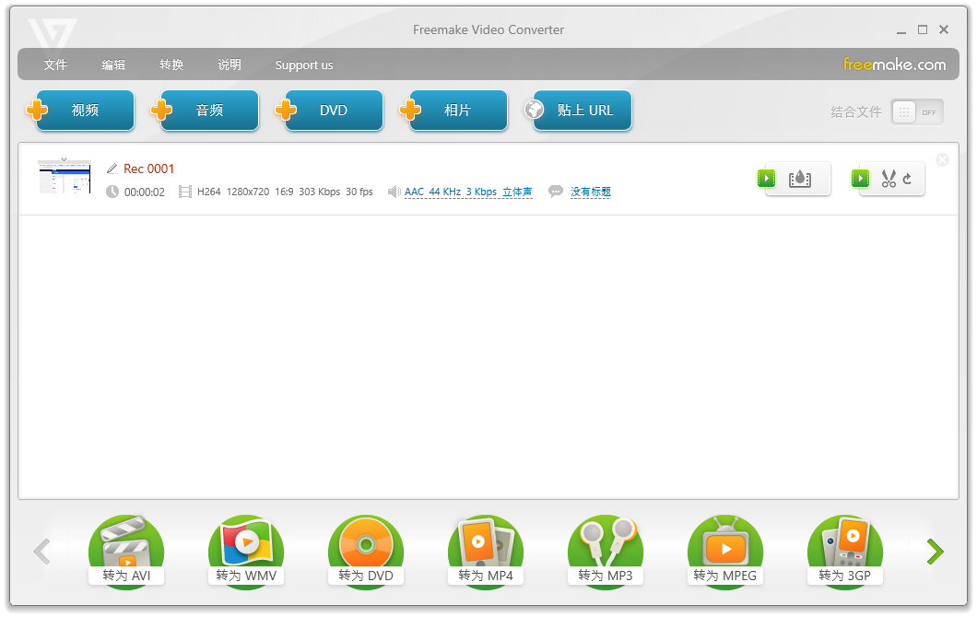
Task: Open the 文件 menu
Action: pyautogui.click(x=55, y=64)
